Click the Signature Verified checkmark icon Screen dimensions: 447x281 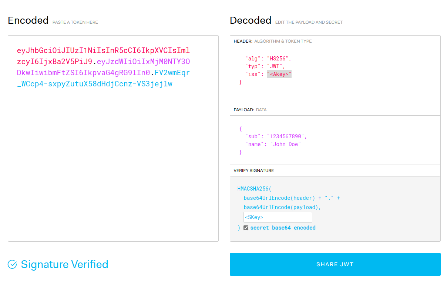click(12, 264)
